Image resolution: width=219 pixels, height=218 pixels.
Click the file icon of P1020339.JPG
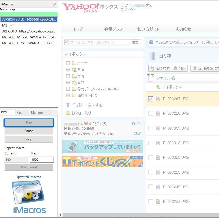coord(158,128)
